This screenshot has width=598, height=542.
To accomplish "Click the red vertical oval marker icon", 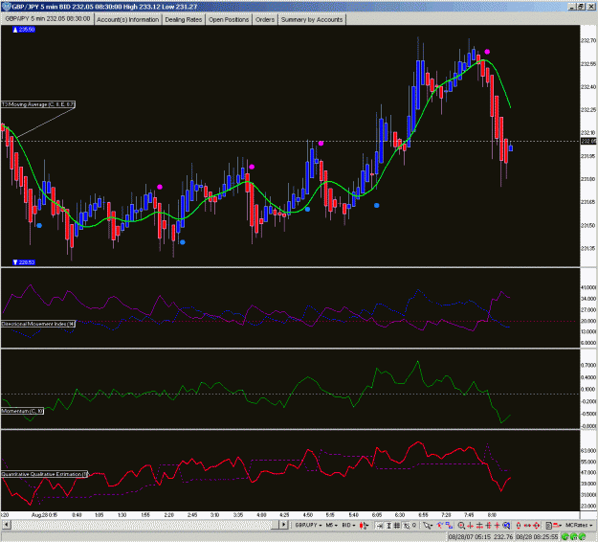I will [x=519, y=526].
